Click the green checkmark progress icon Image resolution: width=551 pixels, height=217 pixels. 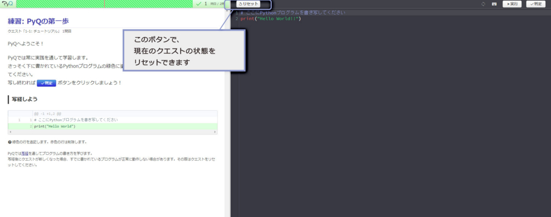coord(199,4)
